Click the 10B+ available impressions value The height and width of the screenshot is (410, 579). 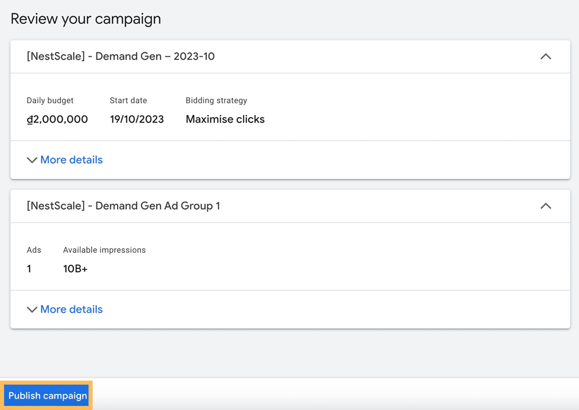tap(75, 269)
